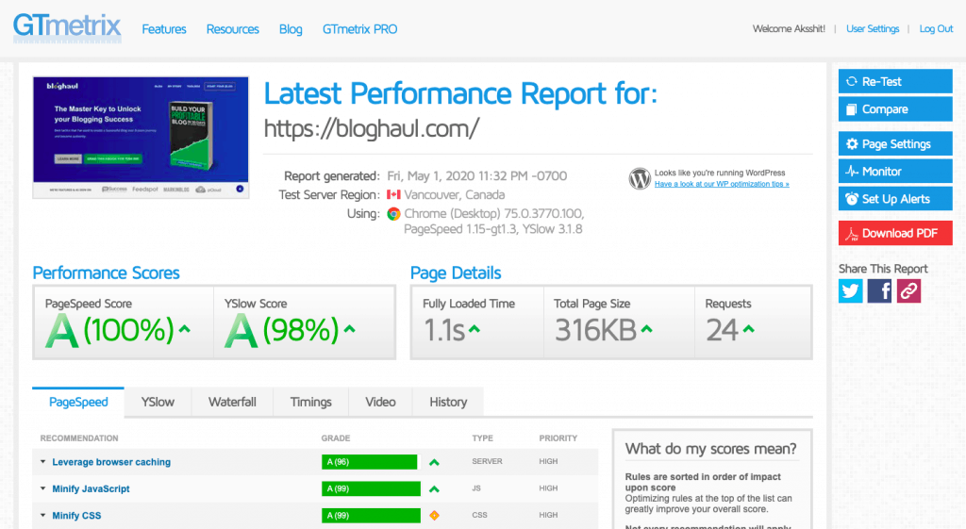
Task: Click the Download PDF button
Action: pos(895,233)
